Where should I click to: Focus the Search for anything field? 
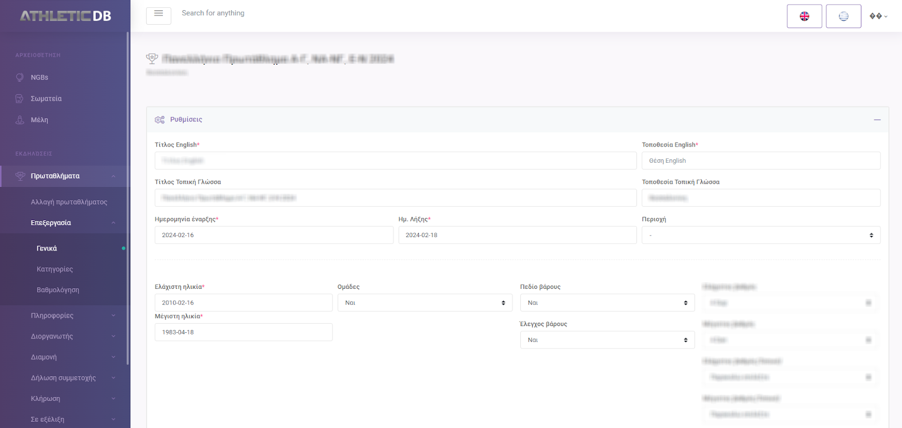(x=213, y=13)
